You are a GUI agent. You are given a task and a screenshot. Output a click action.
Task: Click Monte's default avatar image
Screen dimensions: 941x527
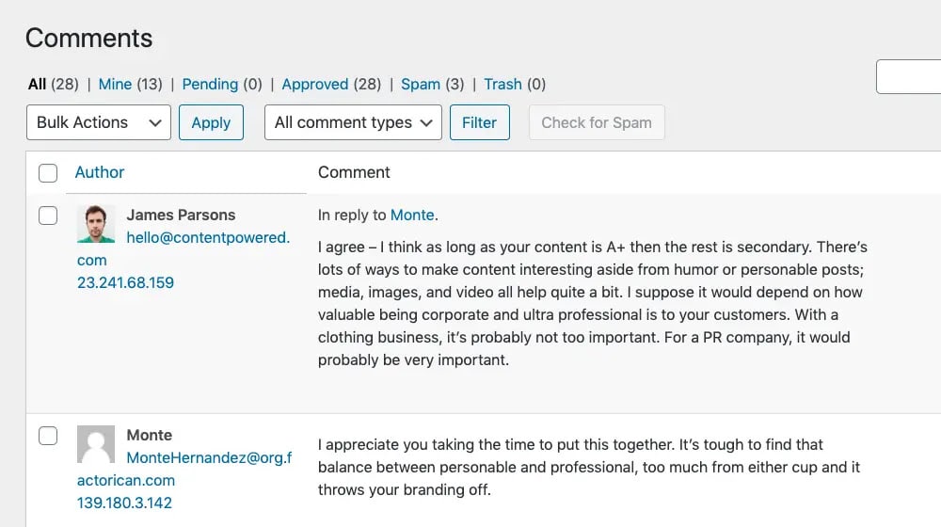coord(96,444)
